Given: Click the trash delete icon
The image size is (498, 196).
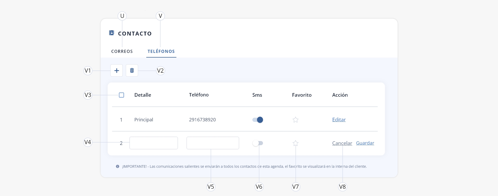Looking at the screenshot, I should point(132,71).
